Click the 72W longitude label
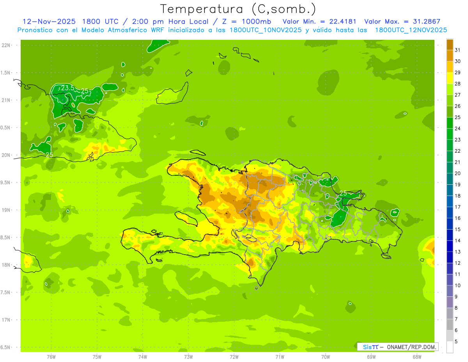The width and height of the screenshot is (468, 362). click(234, 357)
